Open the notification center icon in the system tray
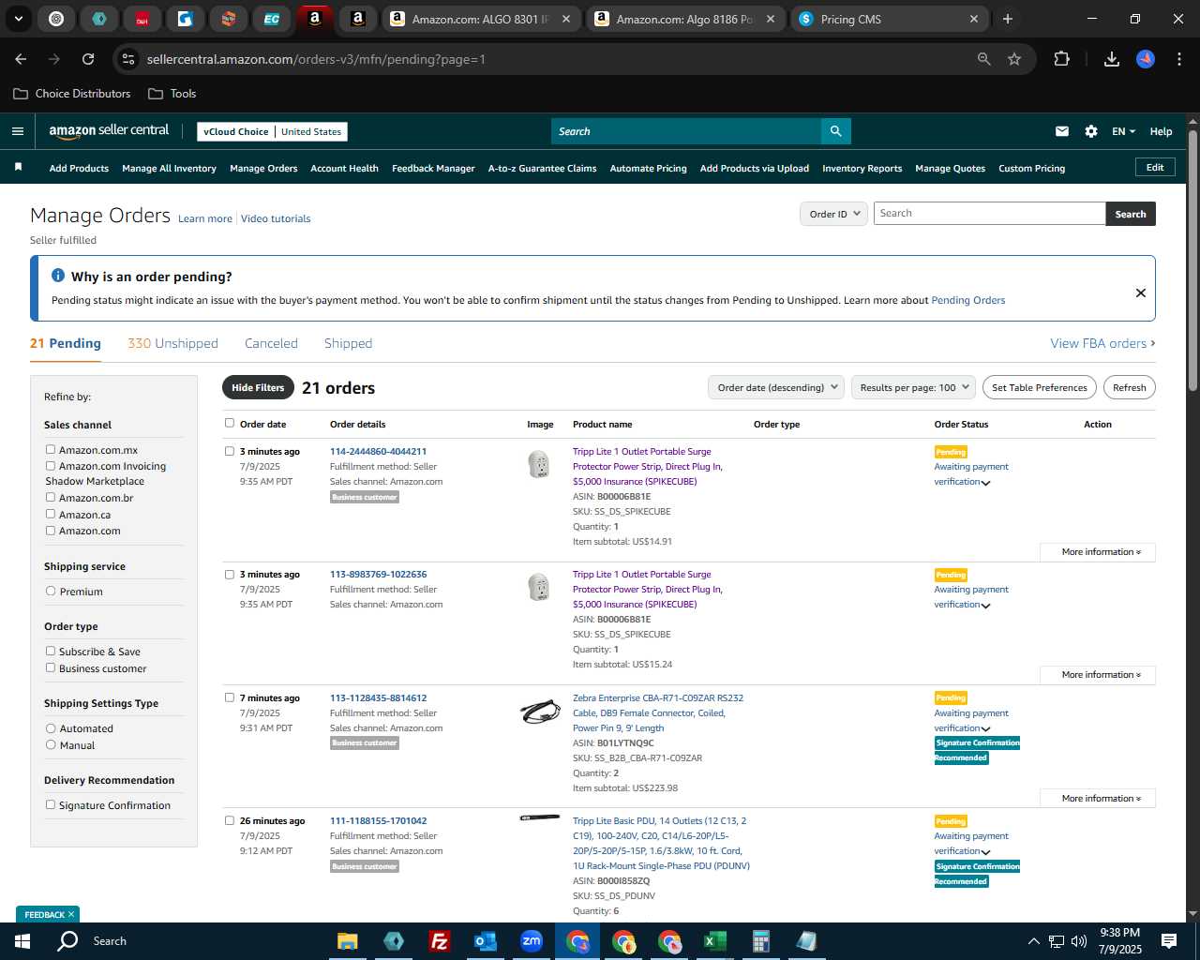The height and width of the screenshot is (960, 1200). coord(1169,941)
